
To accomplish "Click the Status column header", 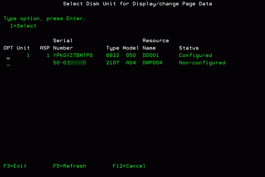I will coord(189,48).
